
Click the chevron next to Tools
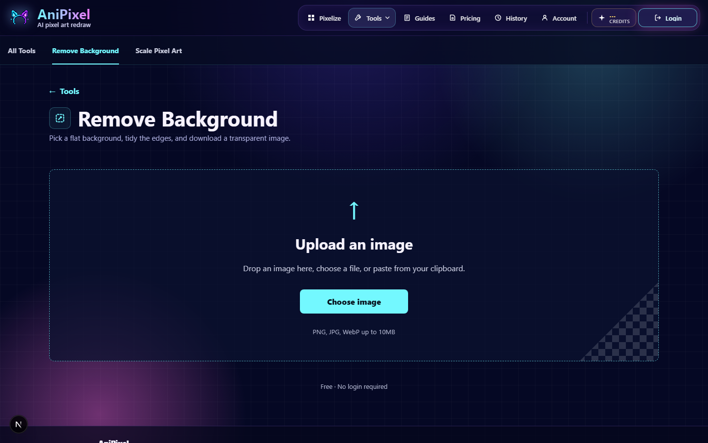point(387,18)
